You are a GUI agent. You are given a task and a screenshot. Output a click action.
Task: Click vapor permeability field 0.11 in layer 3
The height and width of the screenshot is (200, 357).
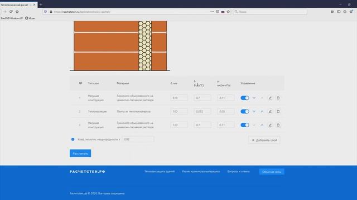coord(225,125)
